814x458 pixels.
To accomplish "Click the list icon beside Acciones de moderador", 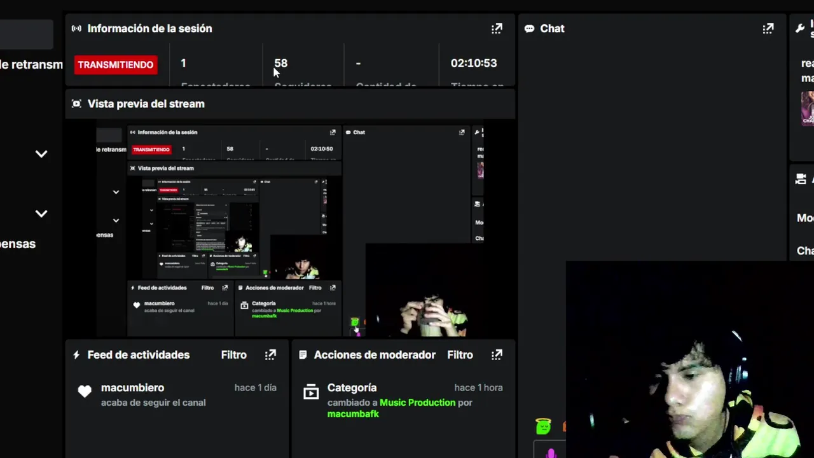I will click(x=303, y=355).
